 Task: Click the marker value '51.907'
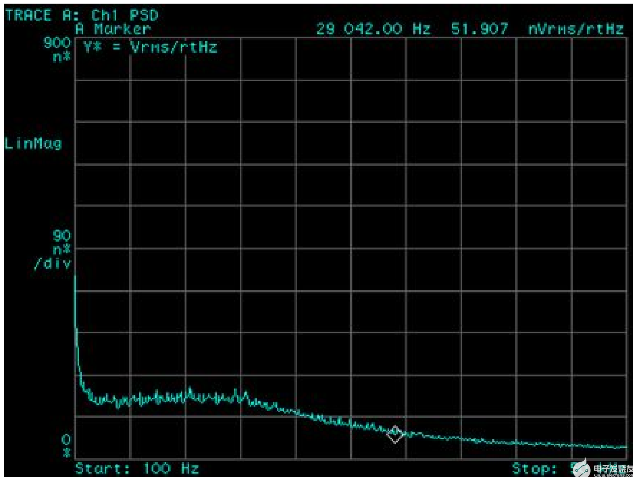tap(479, 29)
